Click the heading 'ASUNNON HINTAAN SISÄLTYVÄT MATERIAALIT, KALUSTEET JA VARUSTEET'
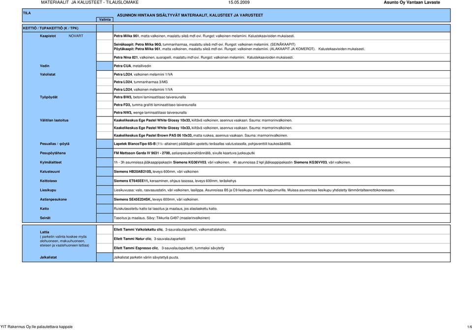Image resolution: width=472 pixels, height=330 pixels. pyautogui.click(x=190, y=15)
